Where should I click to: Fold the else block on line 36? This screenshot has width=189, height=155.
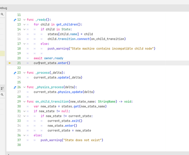pos(24,135)
